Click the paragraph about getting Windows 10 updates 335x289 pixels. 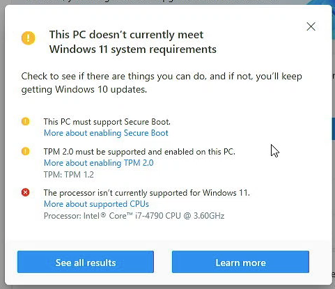[x=162, y=83]
